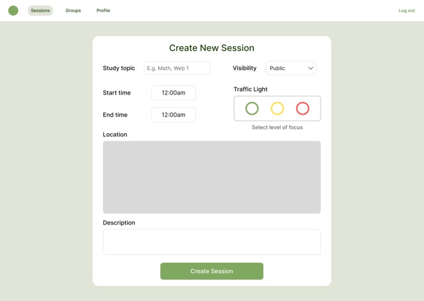The image size is (424, 301).
Task: Click the Create Session button
Action: 211,271
